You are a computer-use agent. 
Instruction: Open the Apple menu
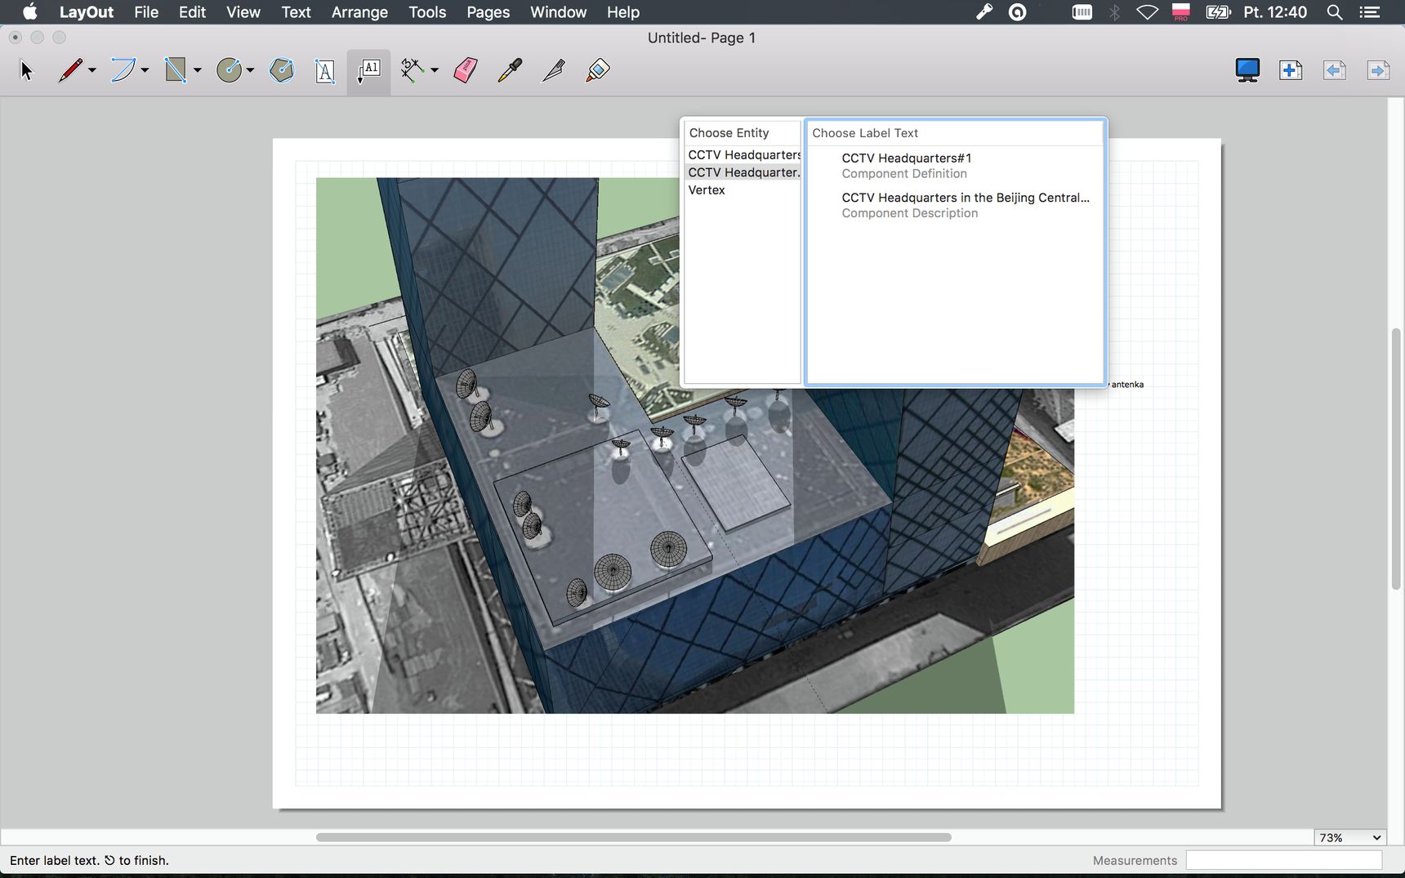pos(29,12)
